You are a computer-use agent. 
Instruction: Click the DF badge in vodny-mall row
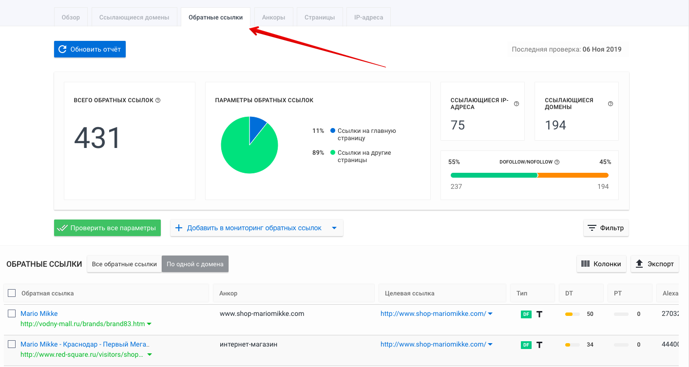tap(526, 314)
